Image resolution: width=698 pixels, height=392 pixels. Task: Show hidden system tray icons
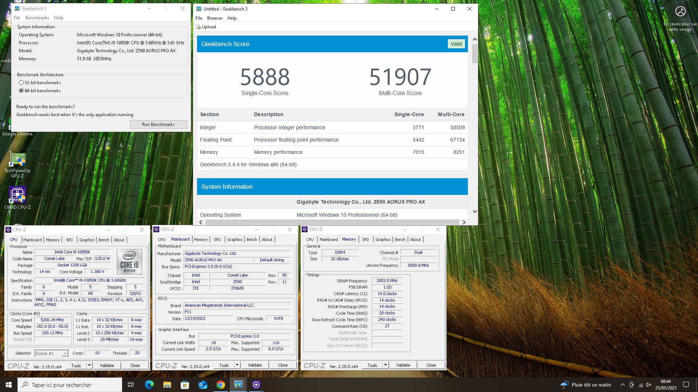click(622, 385)
